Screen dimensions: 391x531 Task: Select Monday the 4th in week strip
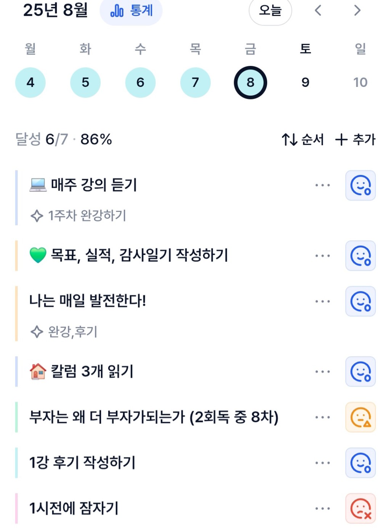[30, 82]
